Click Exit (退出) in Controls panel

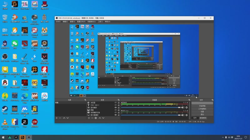202,114
